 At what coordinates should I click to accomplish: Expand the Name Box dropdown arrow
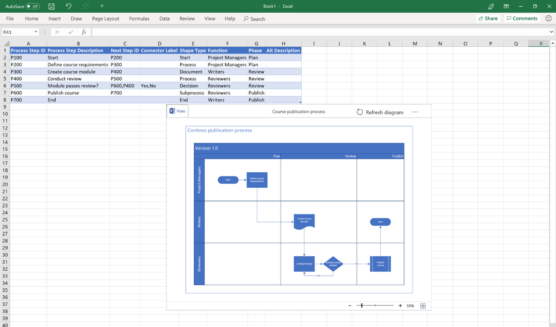(36, 32)
